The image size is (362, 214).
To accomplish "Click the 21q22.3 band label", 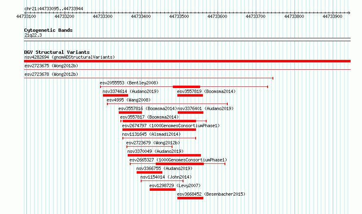I will [33, 35].
